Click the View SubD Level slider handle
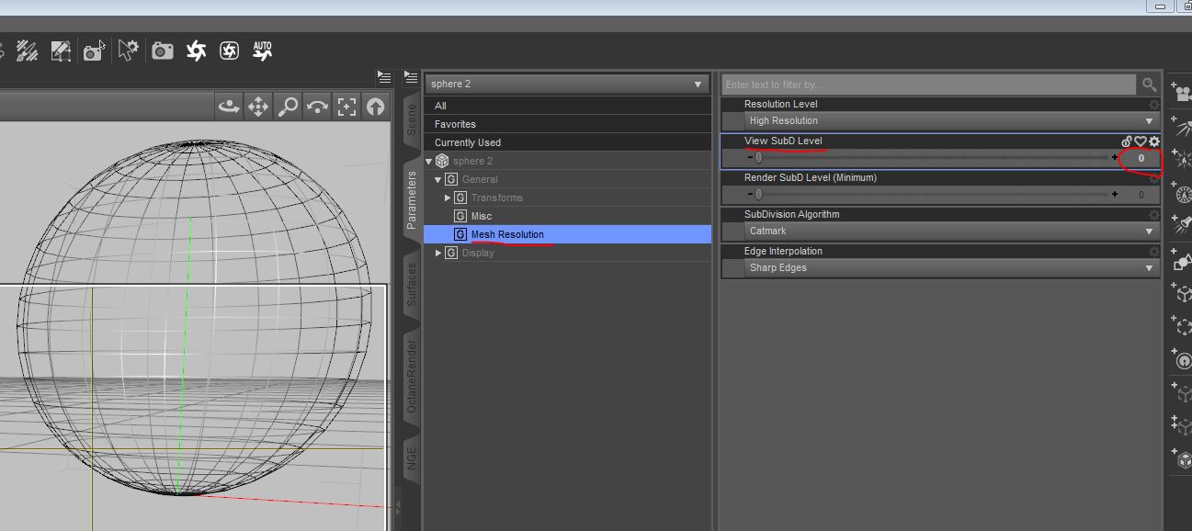This screenshot has height=531, width=1192. pyautogui.click(x=758, y=158)
